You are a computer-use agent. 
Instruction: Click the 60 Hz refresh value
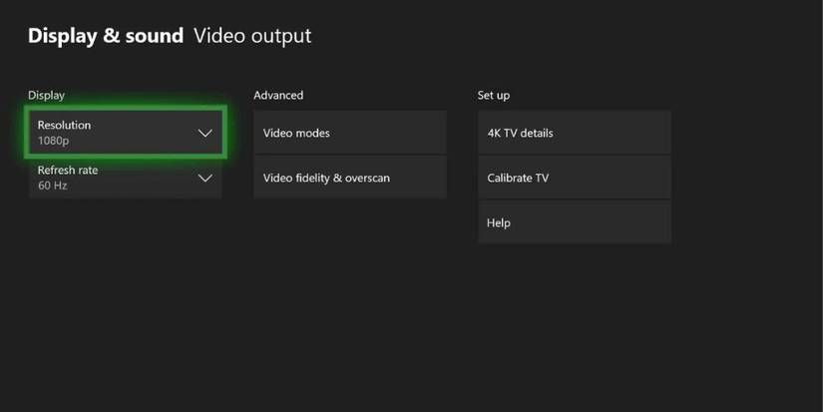point(52,187)
